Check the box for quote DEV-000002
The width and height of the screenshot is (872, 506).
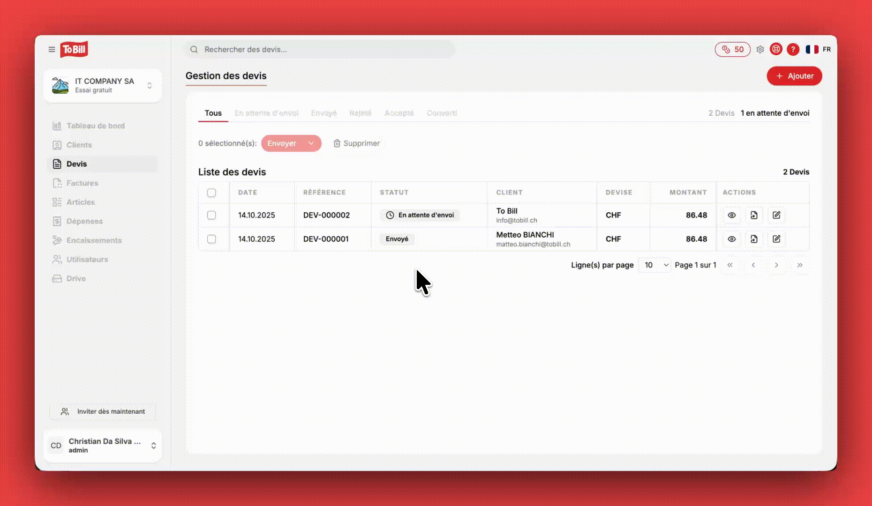[211, 215]
